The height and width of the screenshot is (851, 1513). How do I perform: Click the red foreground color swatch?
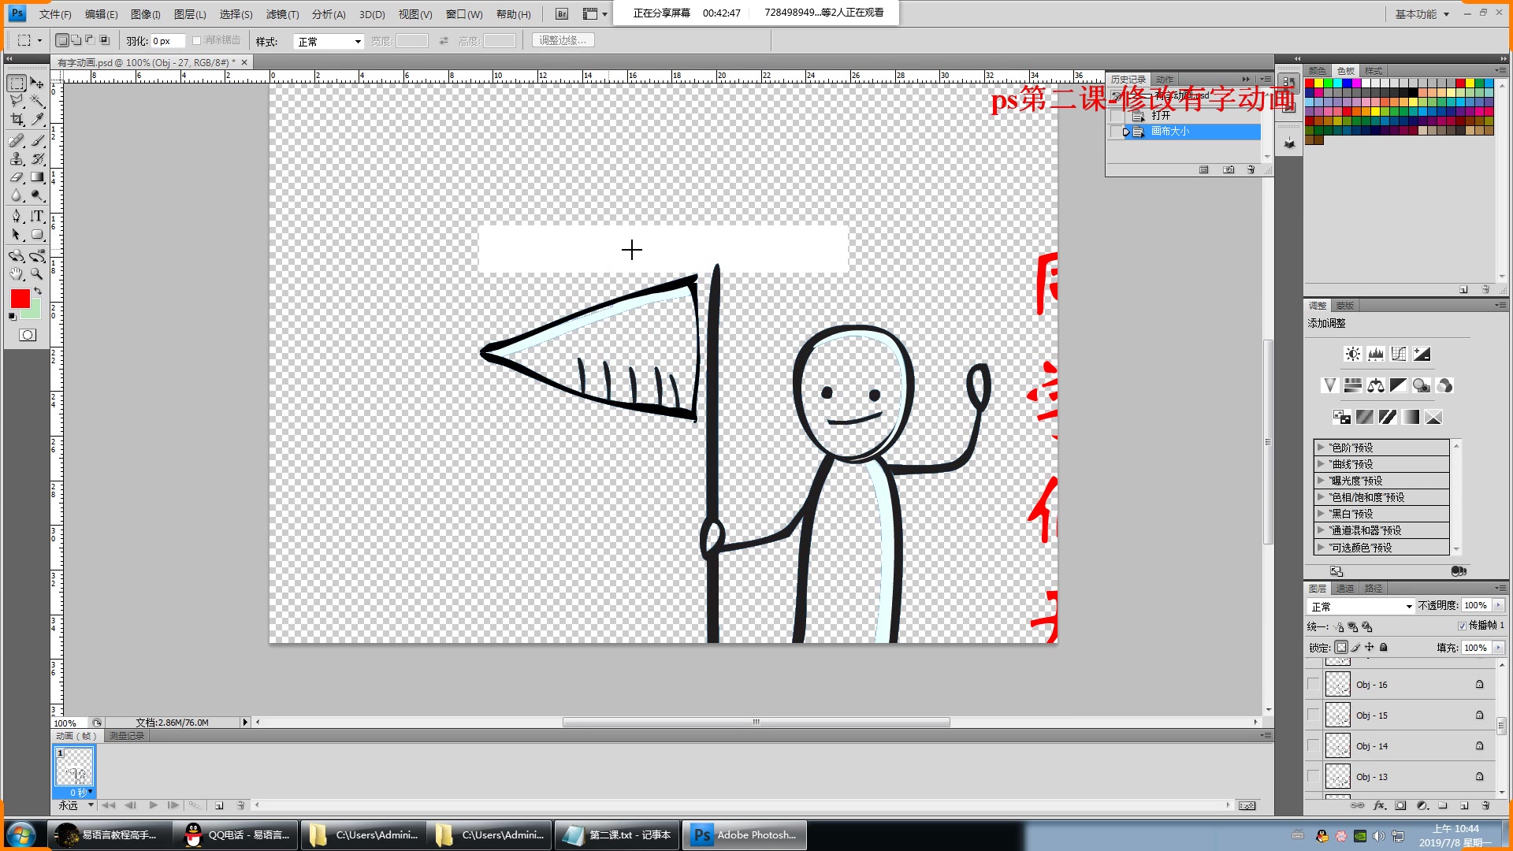20,299
